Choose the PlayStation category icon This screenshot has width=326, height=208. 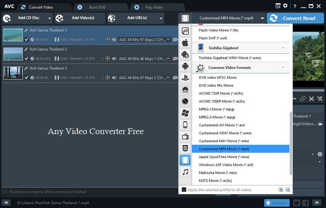[x=185, y=78]
